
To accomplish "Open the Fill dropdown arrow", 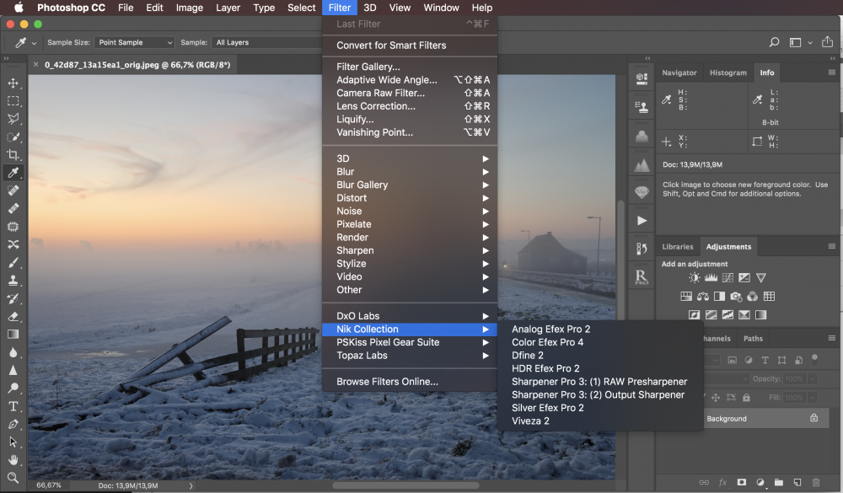I will (813, 397).
